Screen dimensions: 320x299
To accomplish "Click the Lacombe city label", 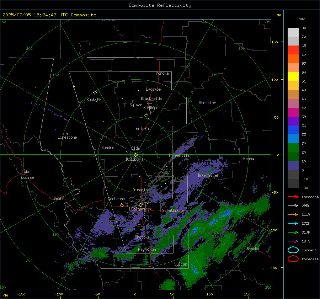I will (153, 89).
